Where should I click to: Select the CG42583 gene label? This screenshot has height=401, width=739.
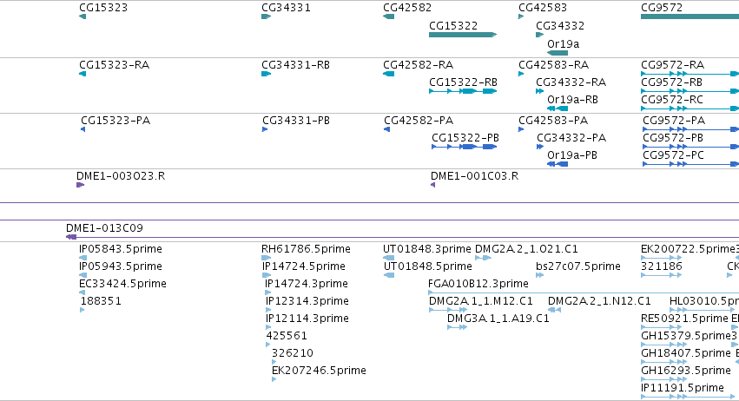(543, 8)
